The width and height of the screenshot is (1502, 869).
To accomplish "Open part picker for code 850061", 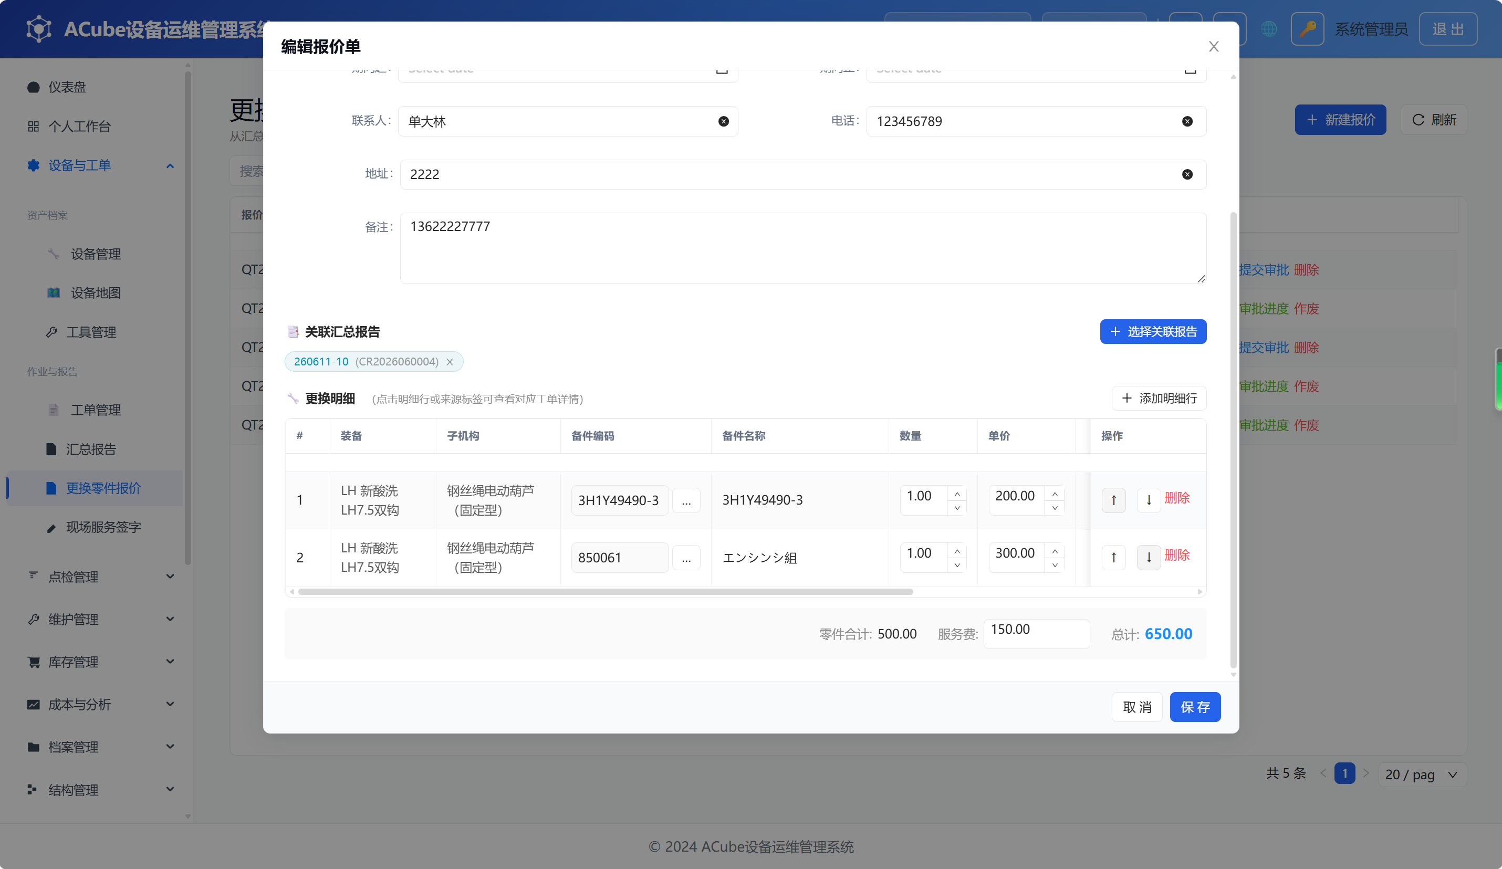I will coord(686,558).
